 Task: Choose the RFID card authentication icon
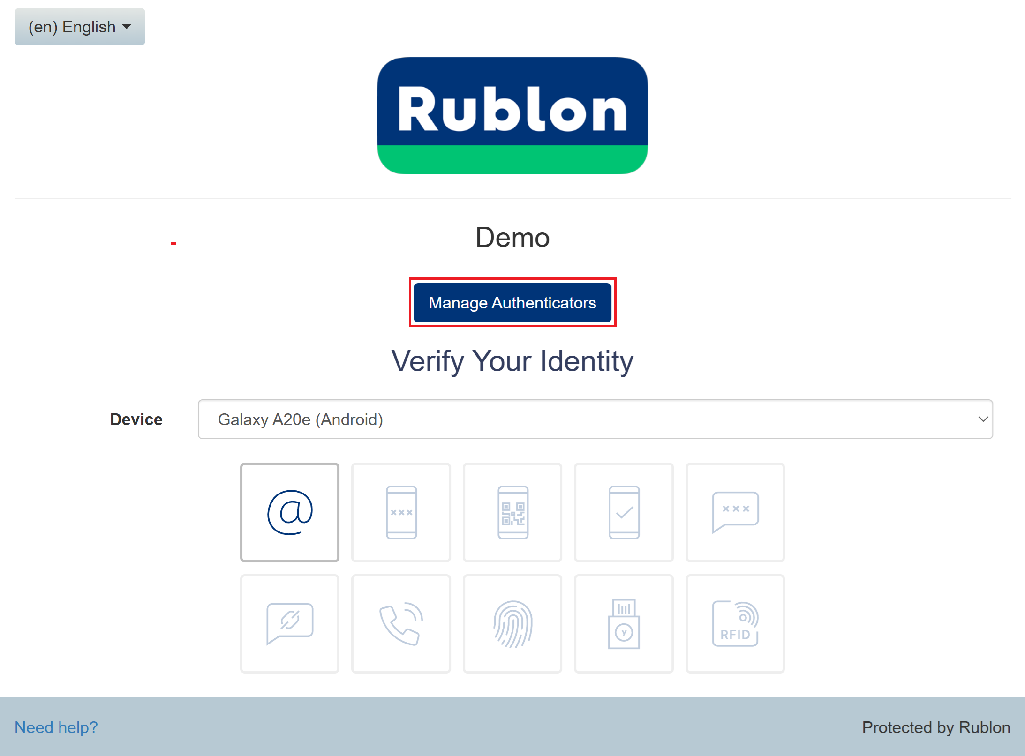click(735, 624)
